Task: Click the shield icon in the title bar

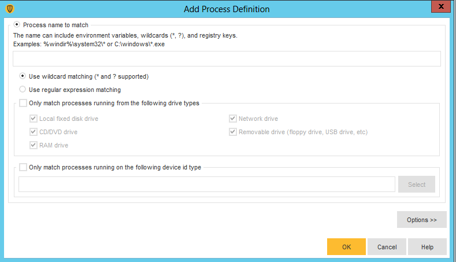Action: click(10, 9)
